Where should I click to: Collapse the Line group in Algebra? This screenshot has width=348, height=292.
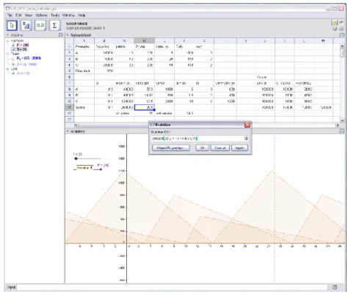coord(7,69)
